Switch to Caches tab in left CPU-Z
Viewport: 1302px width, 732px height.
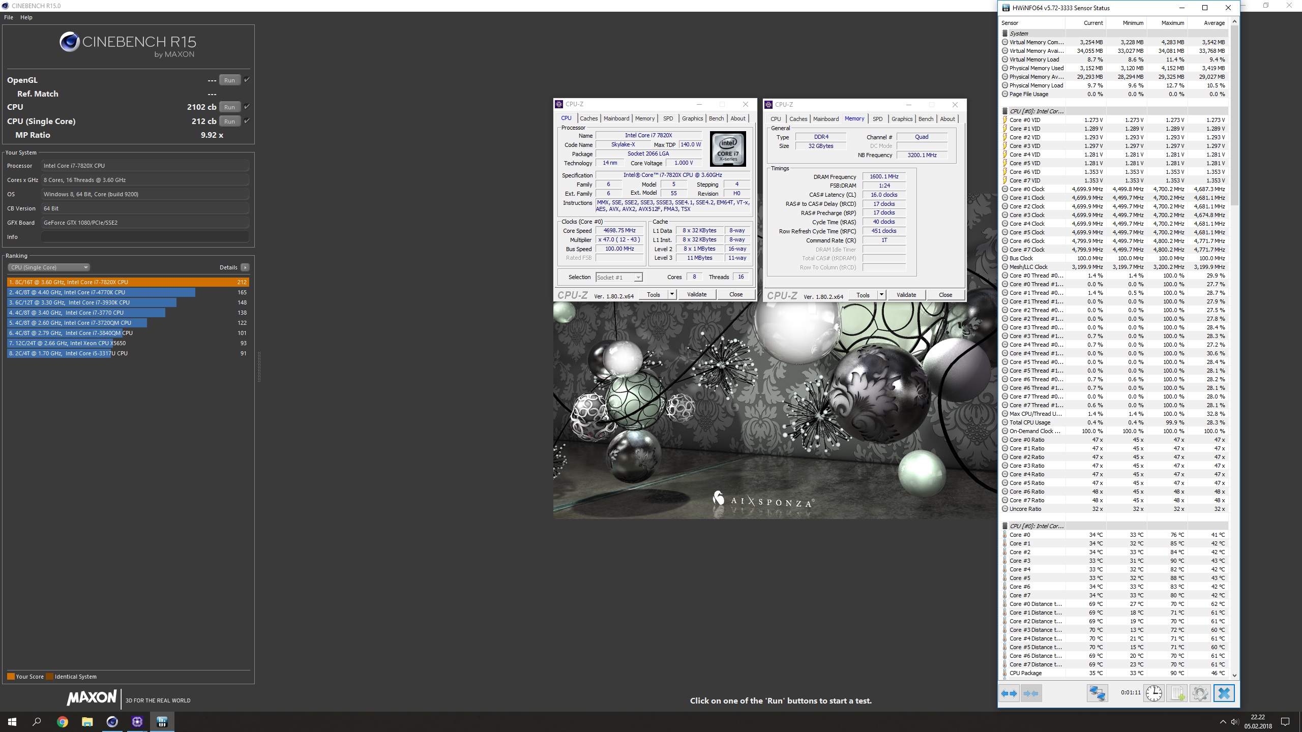click(588, 118)
